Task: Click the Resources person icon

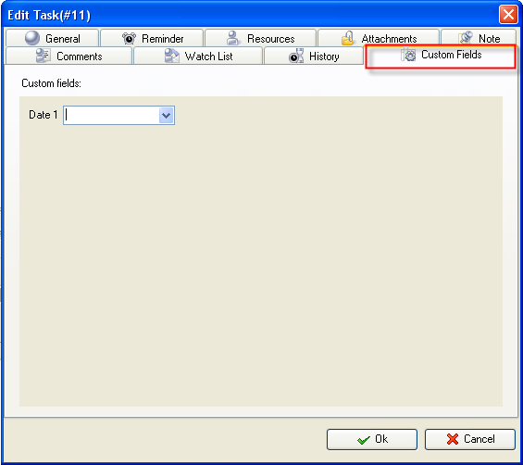Action: click(232, 38)
